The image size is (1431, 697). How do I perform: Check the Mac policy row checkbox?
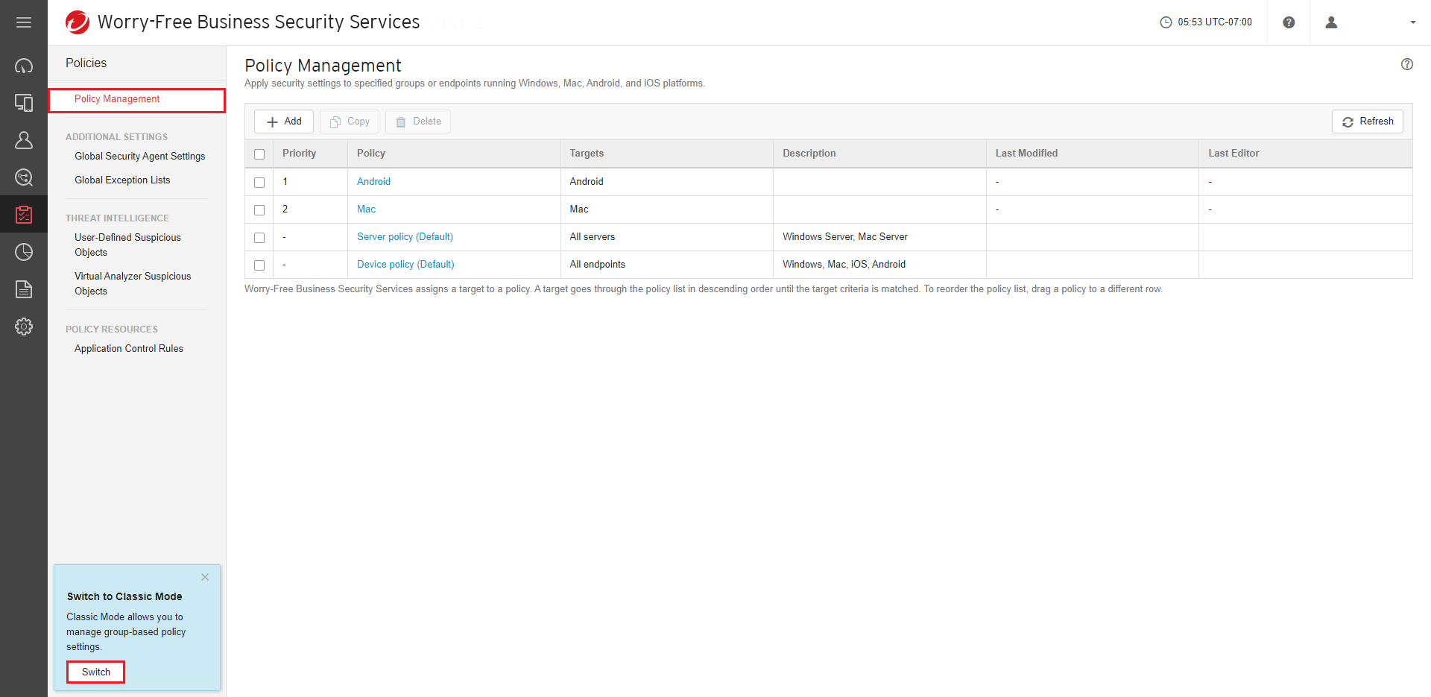coord(259,210)
